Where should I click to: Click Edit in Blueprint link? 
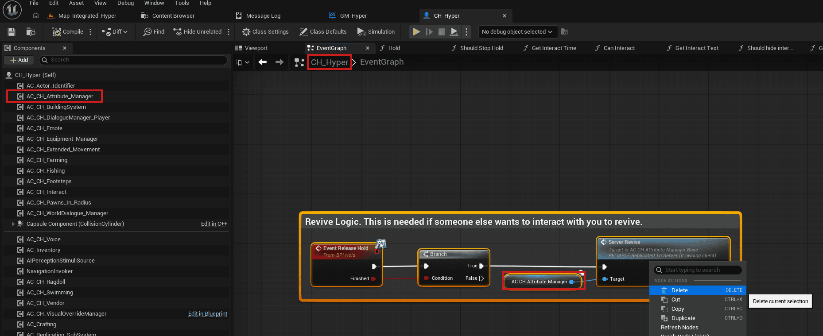pos(208,314)
